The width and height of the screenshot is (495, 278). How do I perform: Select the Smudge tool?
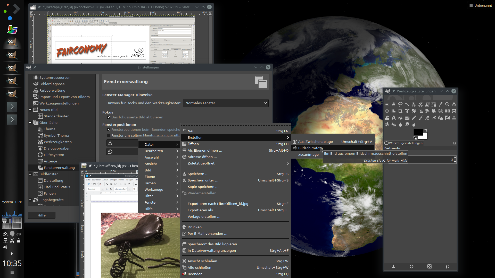[407, 124]
